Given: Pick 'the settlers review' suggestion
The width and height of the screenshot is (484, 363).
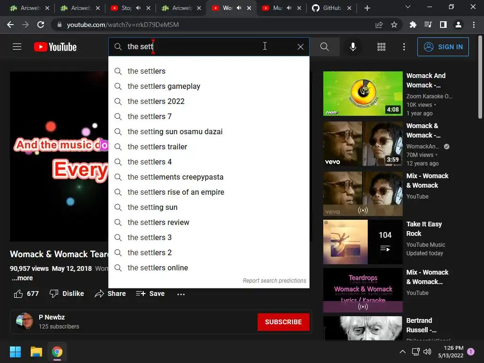Looking at the screenshot, I should 208,222.
